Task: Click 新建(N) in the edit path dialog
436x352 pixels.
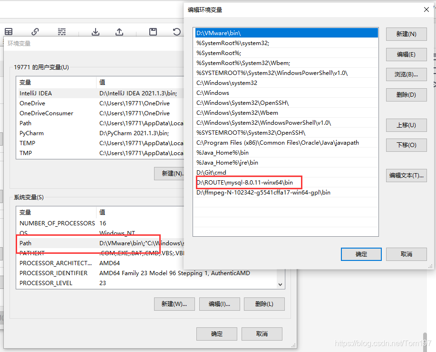Action: click(406, 34)
